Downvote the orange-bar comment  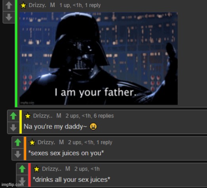pyautogui.click(x=18, y=154)
